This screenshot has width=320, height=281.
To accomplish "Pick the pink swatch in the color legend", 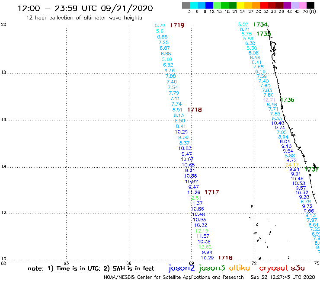I will tap(303, 5).
